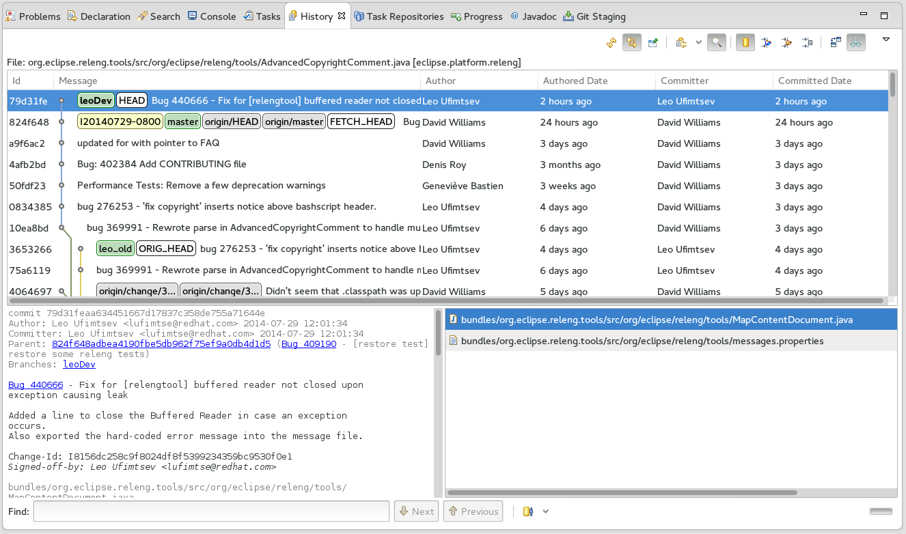
Task: Open the View Menu triangle
Action: coord(886,40)
